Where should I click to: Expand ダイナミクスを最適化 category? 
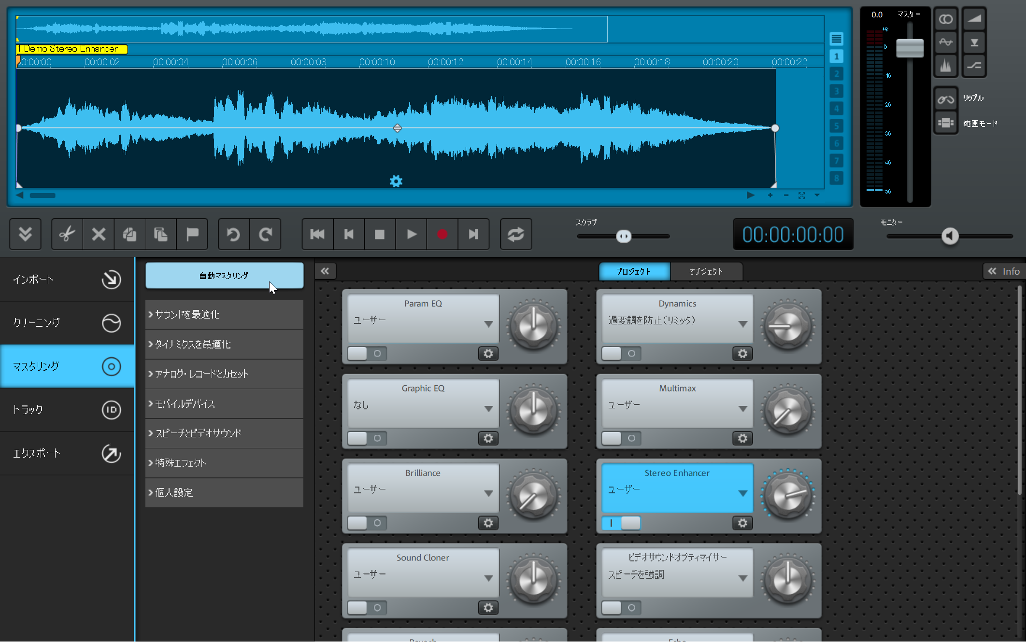(224, 344)
